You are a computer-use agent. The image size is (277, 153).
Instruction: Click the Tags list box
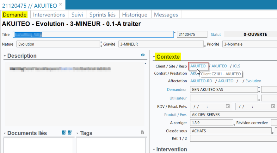(x=111, y=145)
